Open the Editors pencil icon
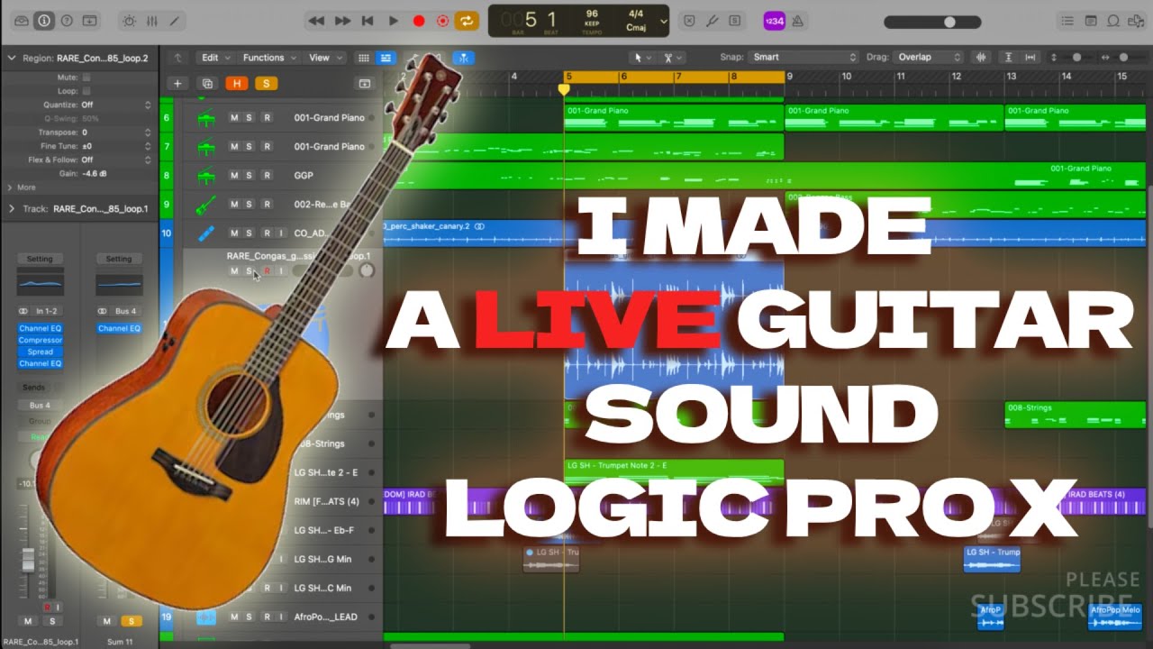The image size is (1153, 649). 175,20
